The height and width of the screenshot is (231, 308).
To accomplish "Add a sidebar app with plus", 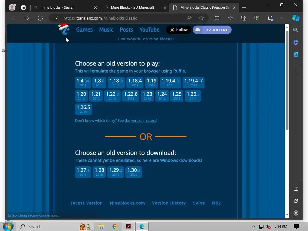I will [x=296, y=74].
